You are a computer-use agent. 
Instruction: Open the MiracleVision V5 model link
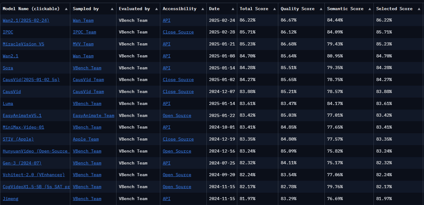pos(24,44)
